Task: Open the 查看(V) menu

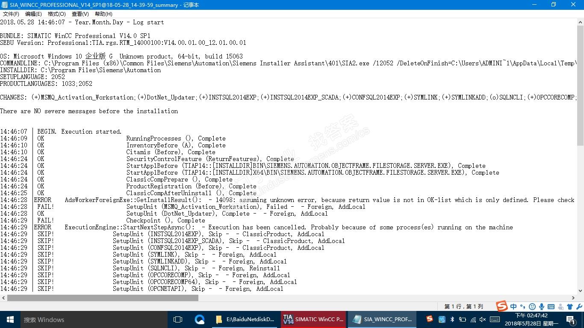Action: coord(80,14)
